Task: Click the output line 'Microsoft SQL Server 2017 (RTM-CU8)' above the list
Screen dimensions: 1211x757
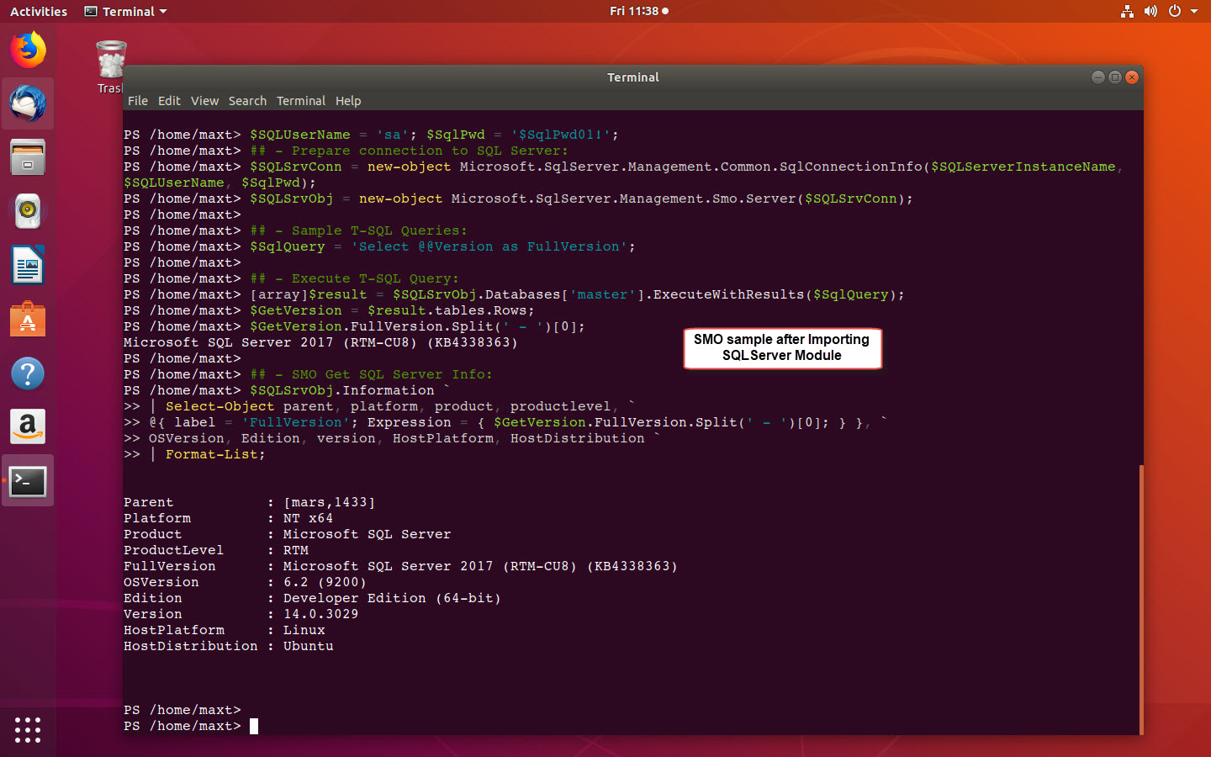Action: tap(321, 342)
